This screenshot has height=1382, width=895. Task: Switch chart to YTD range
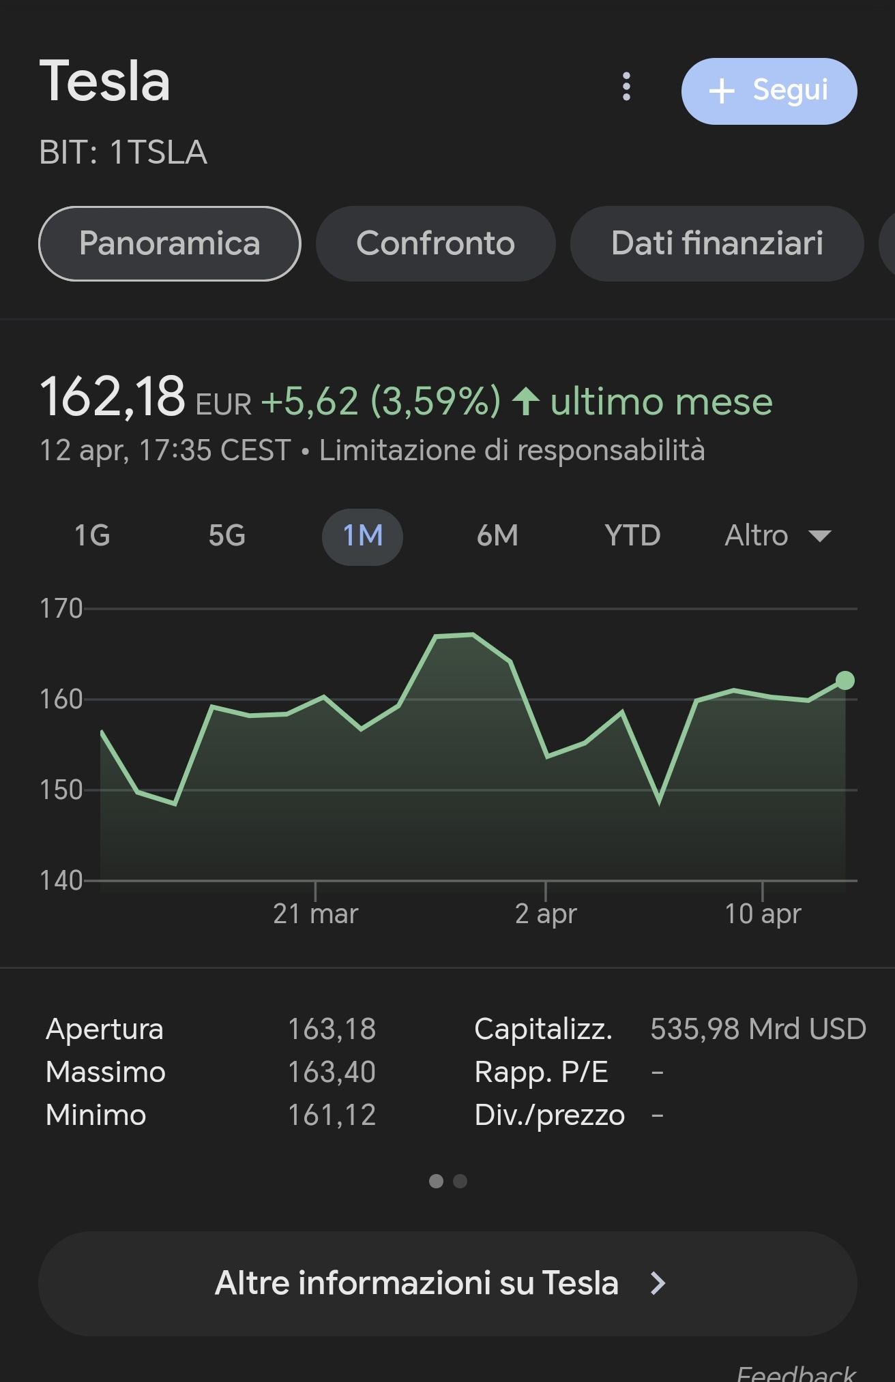(x=632, y=536)
